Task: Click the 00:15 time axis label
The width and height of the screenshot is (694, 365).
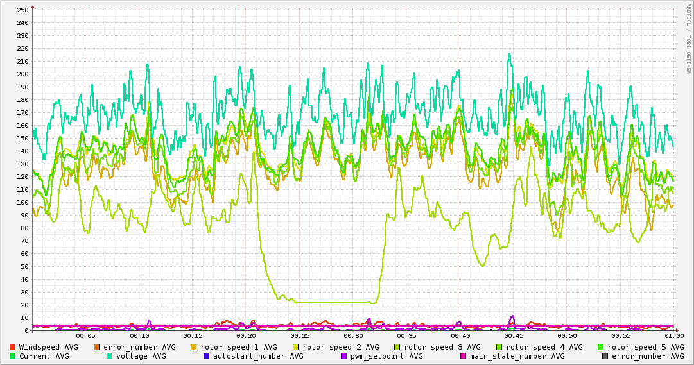Action: pos(193,336)
